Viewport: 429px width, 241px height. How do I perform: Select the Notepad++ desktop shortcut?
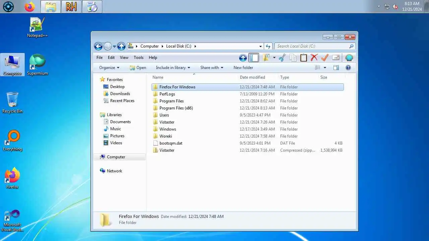(x=37, y=27)
